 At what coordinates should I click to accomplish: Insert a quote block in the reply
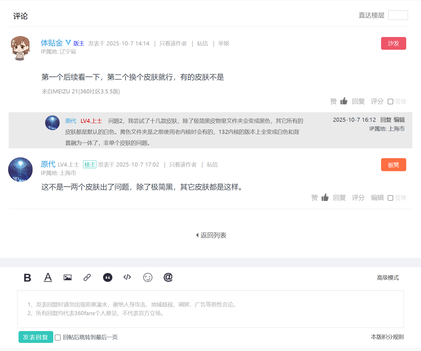[107, 277]
